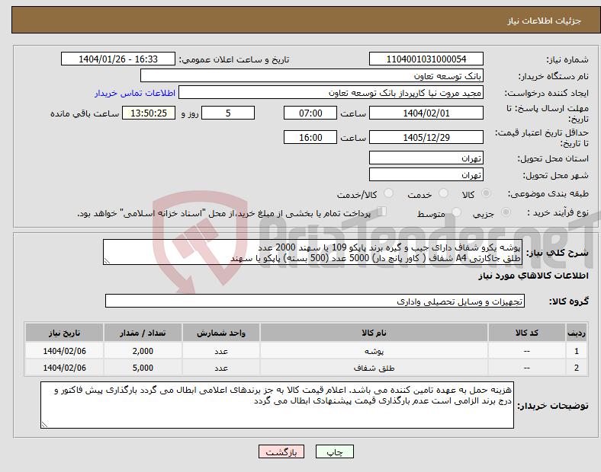Click the عدد unit cell in the طلق شفاف row
This screenshot has width=601, height=472.
tap(221, 368)
